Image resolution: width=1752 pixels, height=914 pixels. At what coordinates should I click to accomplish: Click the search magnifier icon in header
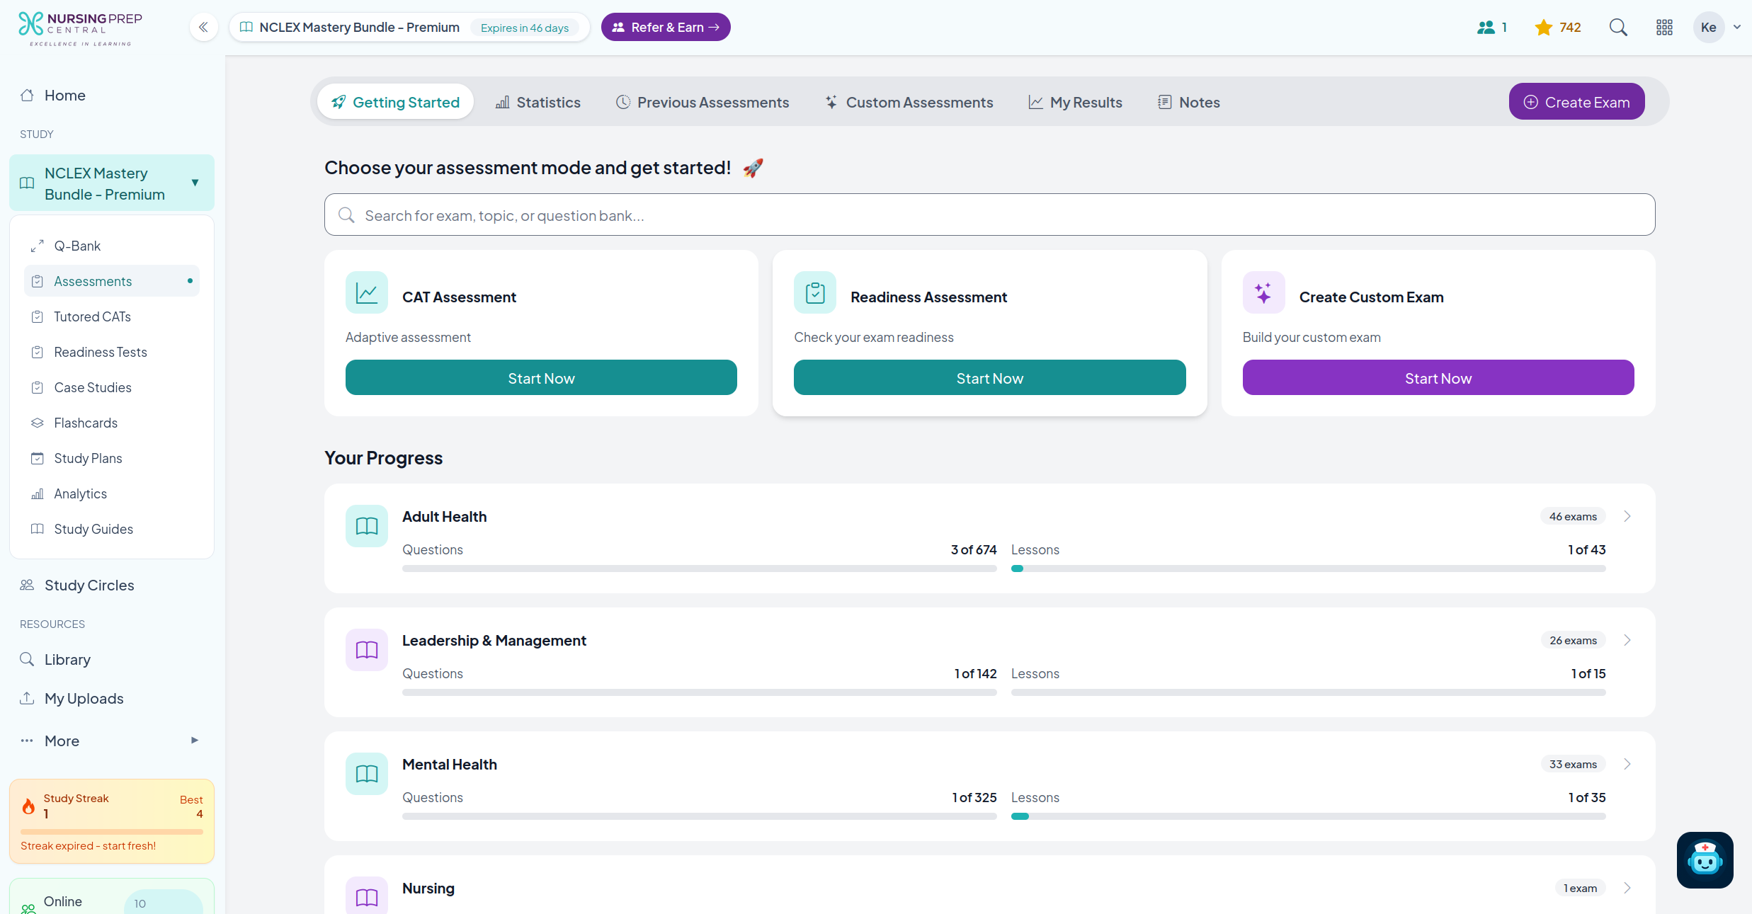pos(1618,28)
